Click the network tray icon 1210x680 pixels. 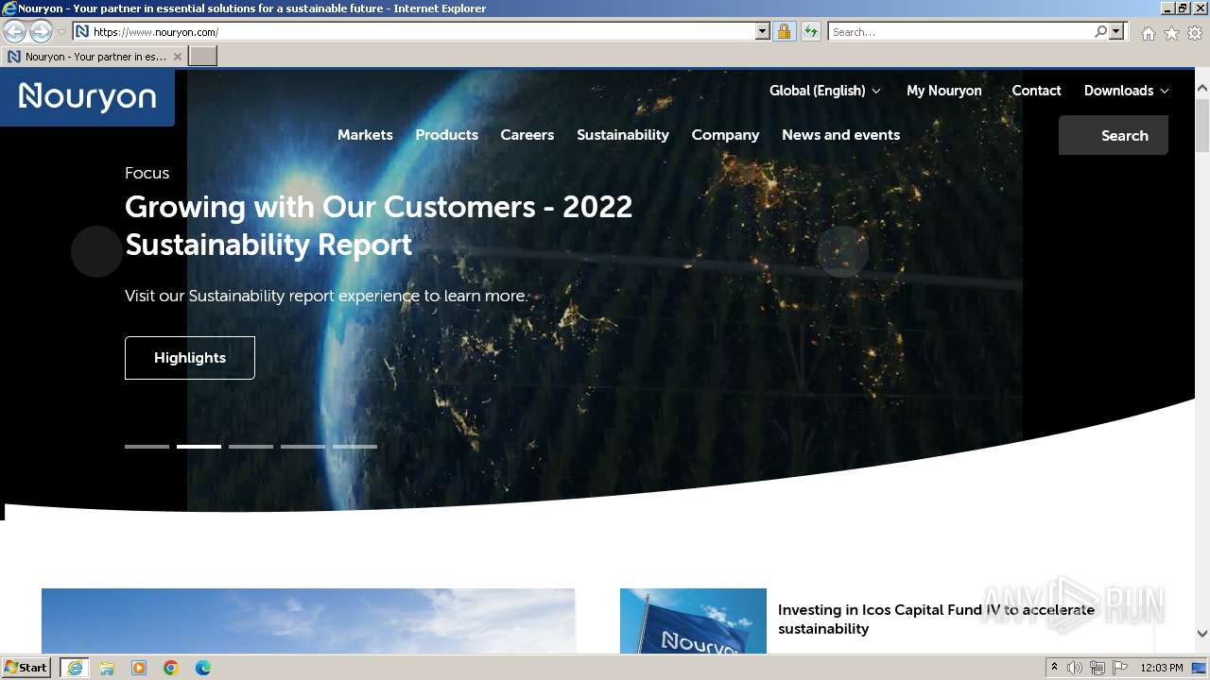(1098, 668)
